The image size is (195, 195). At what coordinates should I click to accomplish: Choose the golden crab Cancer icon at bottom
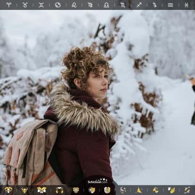click(x=59, y=190)
